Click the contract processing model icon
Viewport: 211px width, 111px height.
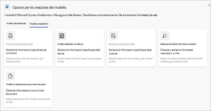click(10, 36)
